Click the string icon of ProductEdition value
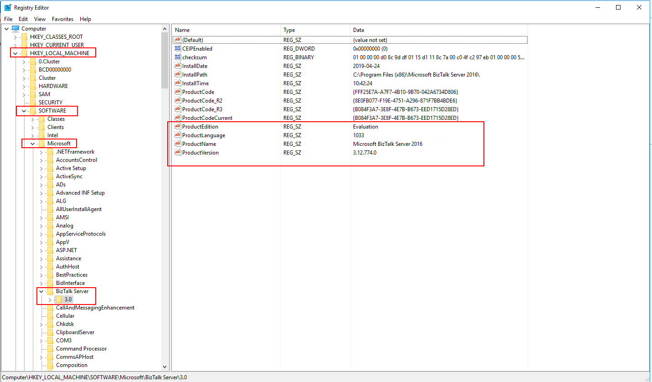Screen dimensions: 652x382 [x=178, y=127]
